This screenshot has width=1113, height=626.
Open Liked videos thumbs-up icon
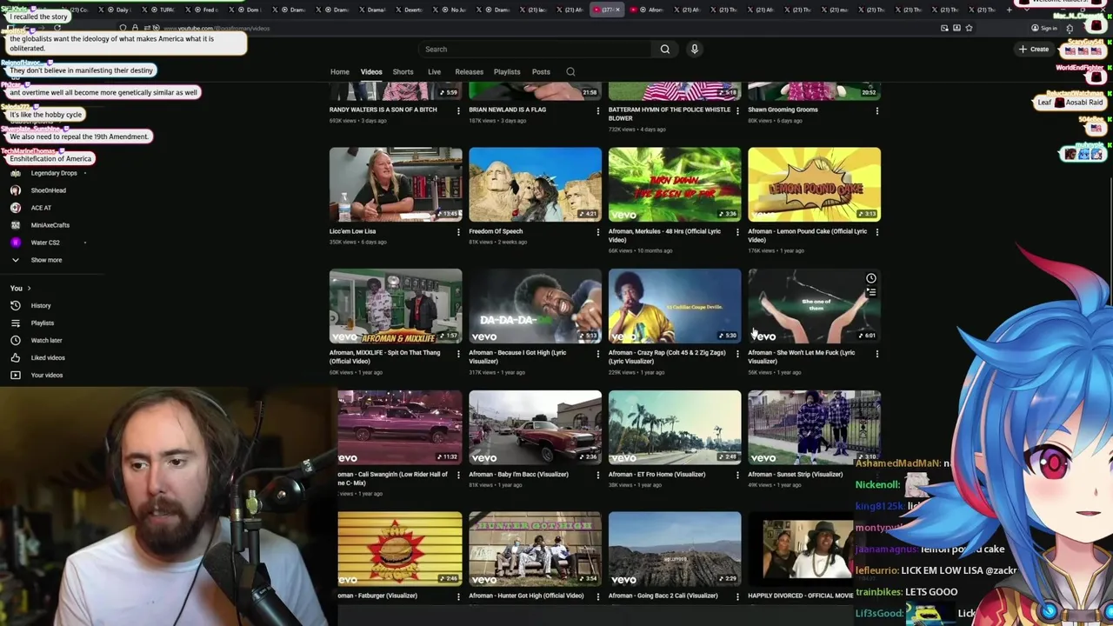[x=15, y=358]
